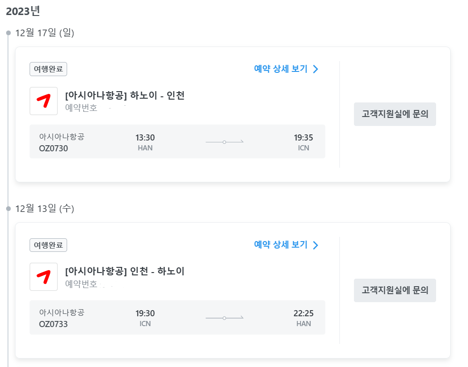Click 고객지원실에 문의 for December 13 booking

(395, 290)
